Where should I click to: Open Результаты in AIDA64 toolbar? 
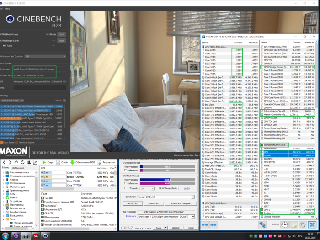point(107,162)
